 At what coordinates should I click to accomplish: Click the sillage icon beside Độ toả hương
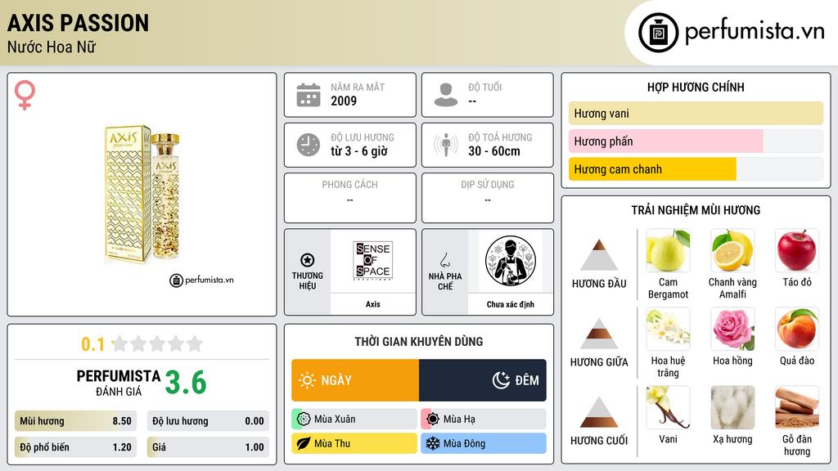446,145
